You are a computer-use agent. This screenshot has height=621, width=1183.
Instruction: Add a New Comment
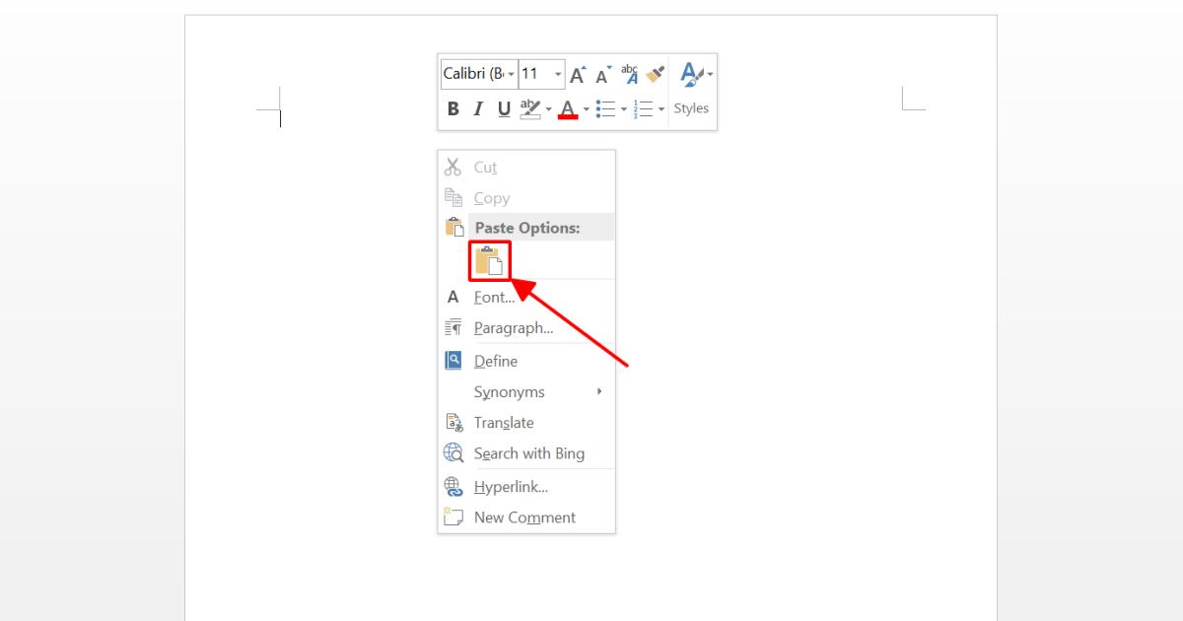tap(526, 517)
